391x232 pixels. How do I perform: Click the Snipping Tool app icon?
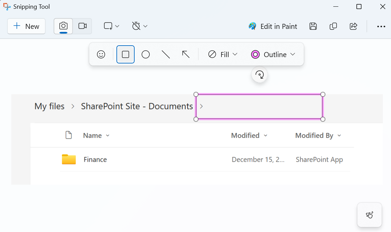7,6
